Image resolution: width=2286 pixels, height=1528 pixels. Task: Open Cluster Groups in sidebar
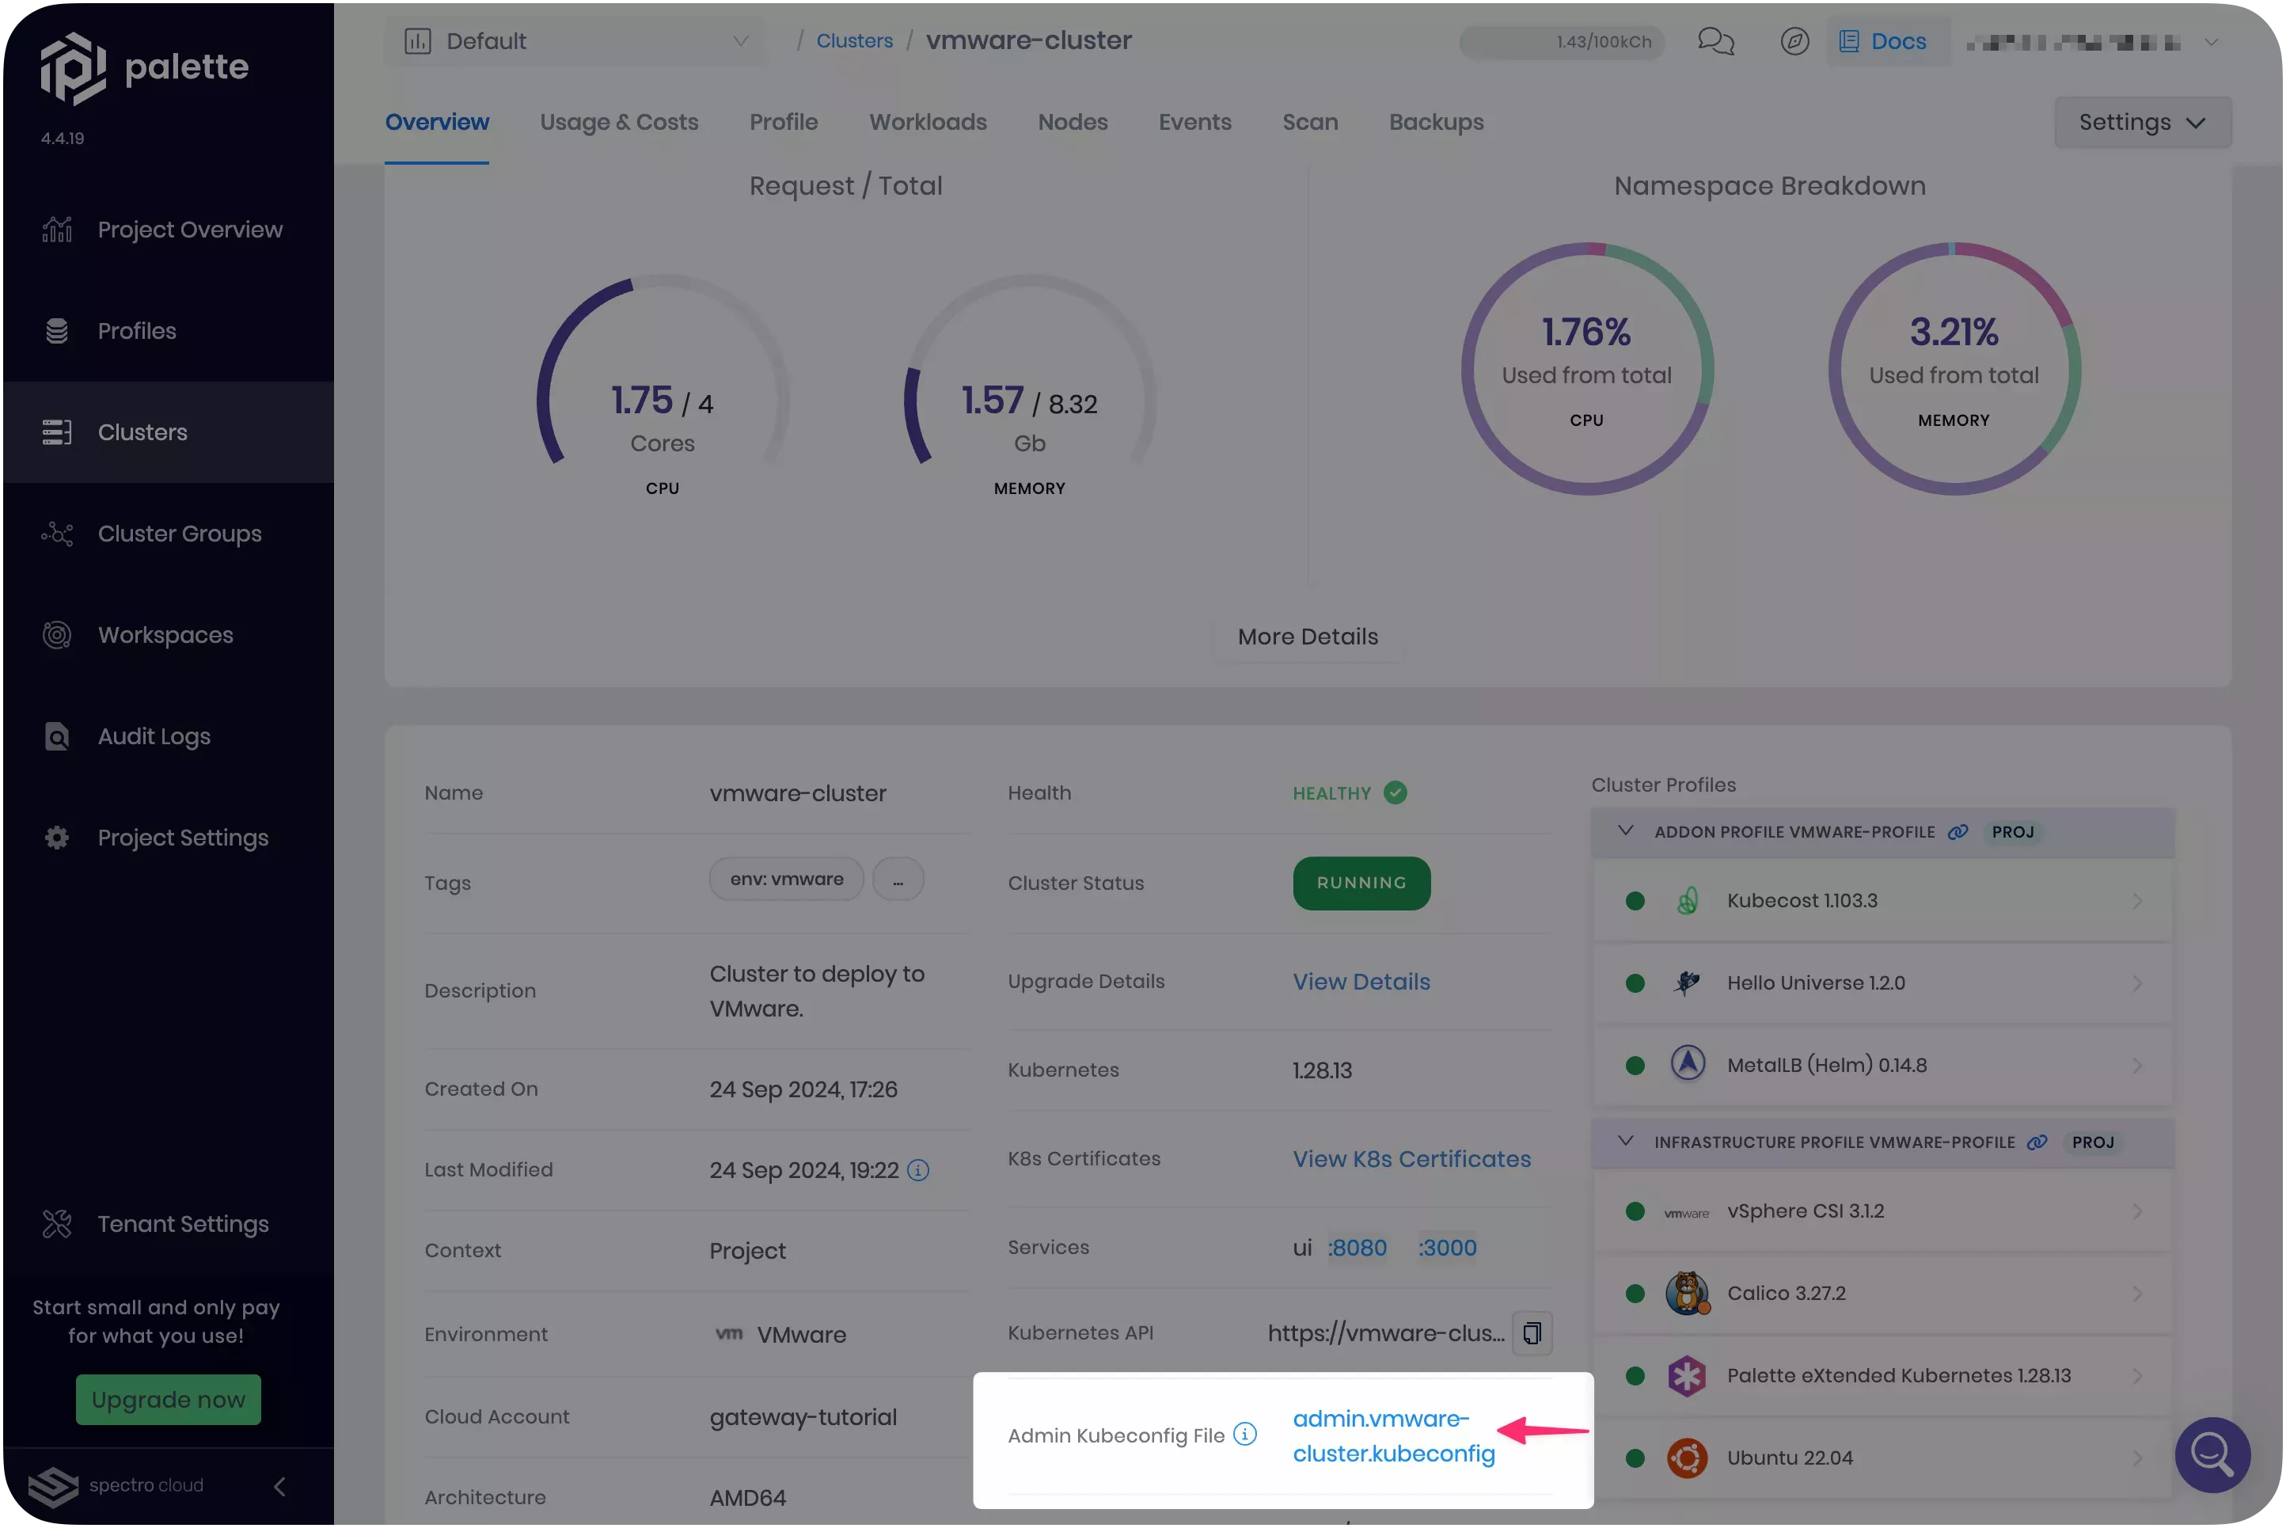tap(179, 534)
